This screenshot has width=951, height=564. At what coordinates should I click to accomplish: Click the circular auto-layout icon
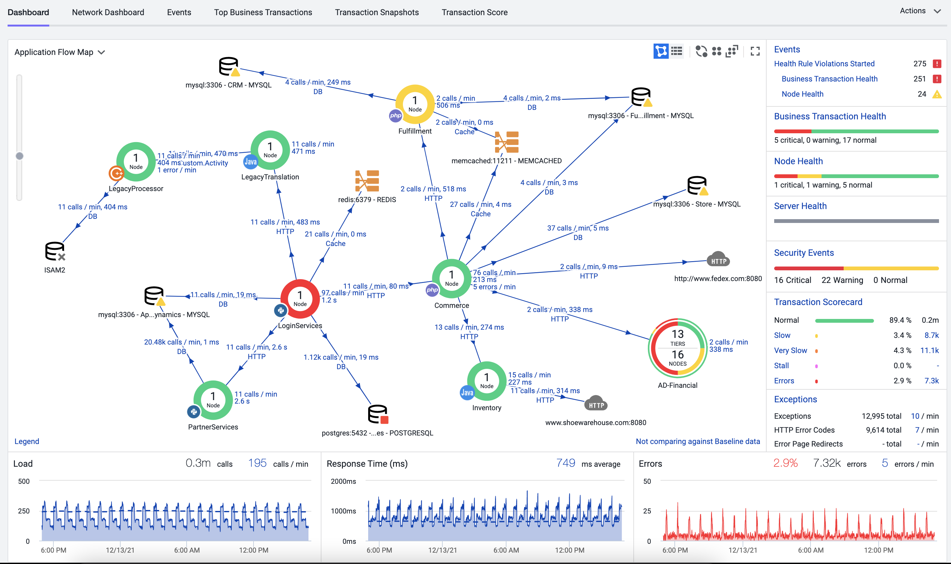701,51
